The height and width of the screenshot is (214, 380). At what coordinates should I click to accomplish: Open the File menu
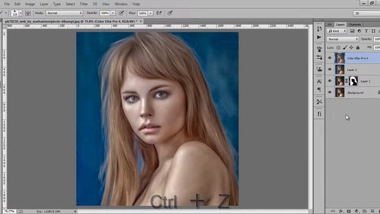[x=7, y=4]
